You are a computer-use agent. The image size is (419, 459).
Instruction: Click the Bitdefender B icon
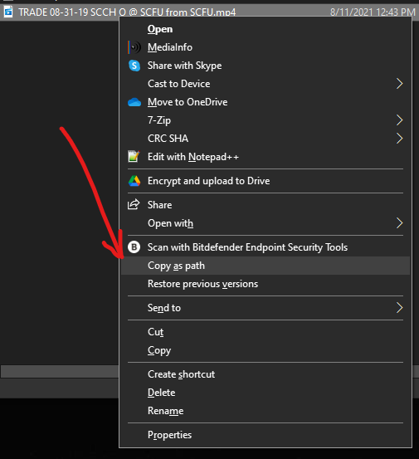pyautogui.click(x=134, y=247)
